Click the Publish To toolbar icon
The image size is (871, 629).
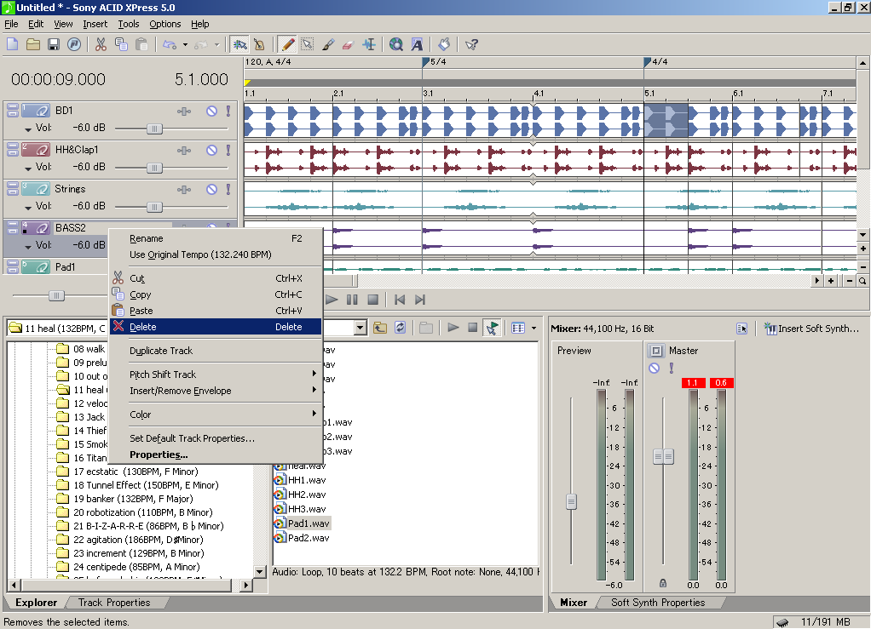pyautogui.click(x=74, y=44)
